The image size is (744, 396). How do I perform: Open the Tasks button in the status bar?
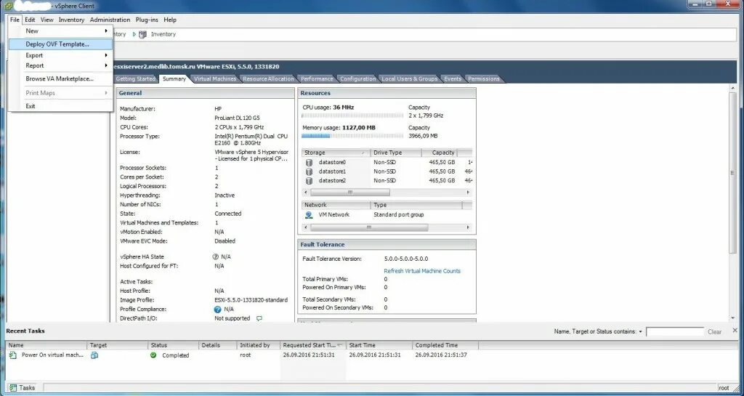pyautogui.click(x=23, y=387)
